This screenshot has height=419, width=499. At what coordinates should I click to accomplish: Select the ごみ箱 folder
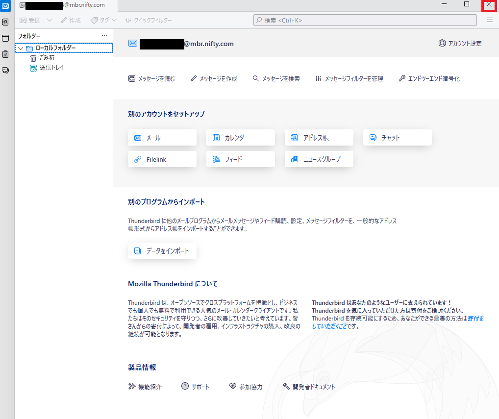pyautogui.click(x=47, y=58)
